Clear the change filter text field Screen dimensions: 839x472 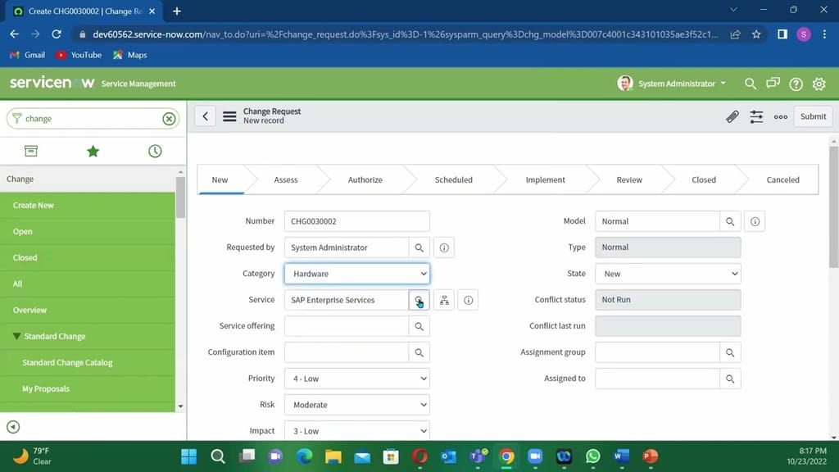[169, 118]
